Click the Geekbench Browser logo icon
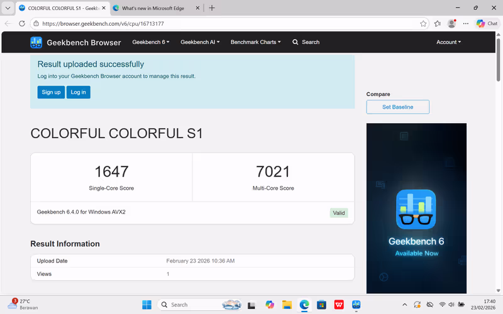 pyautogui.click(x=36, y=43)
